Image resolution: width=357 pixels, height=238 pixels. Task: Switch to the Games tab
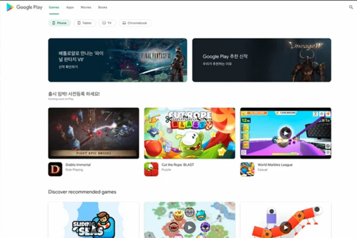[x=54, y=7]
